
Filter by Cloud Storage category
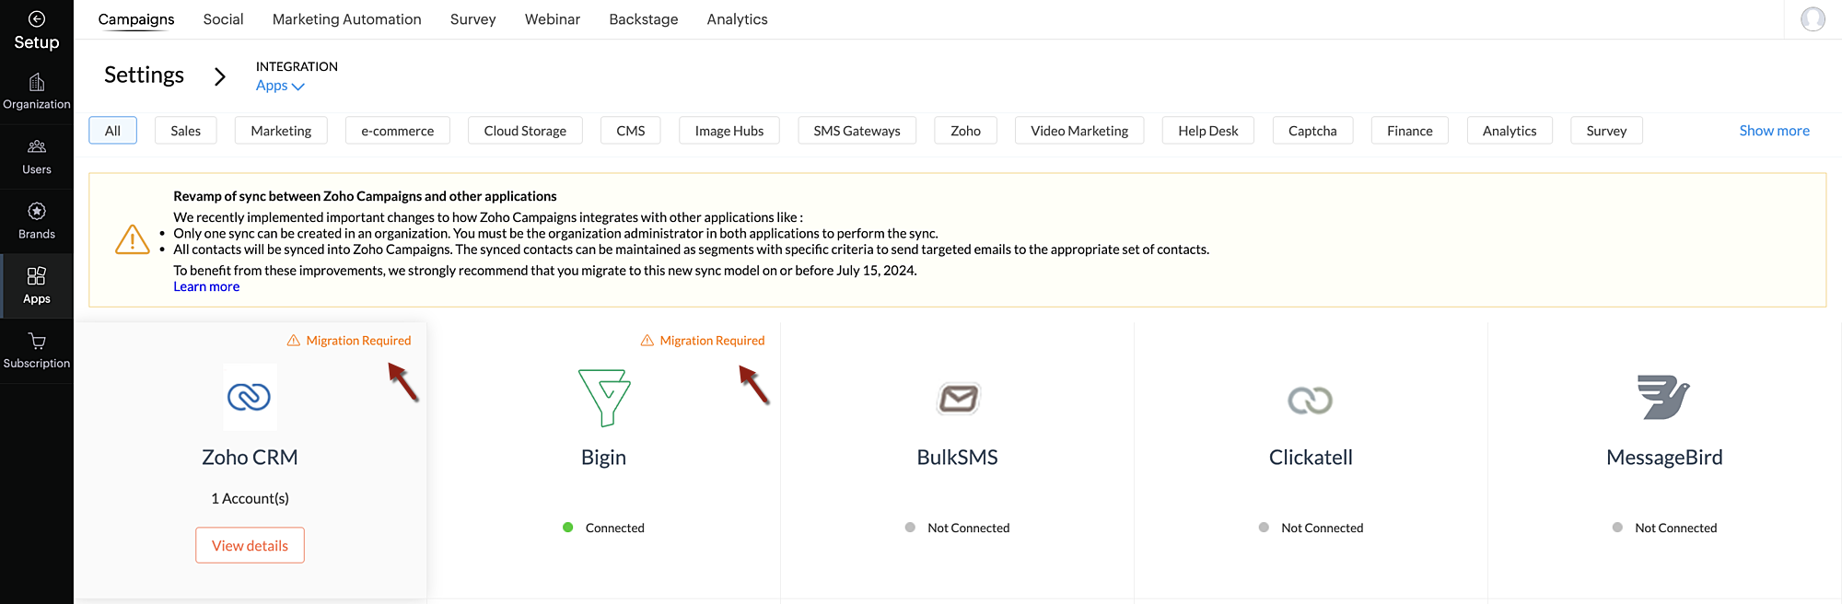(x=525, y=131)
